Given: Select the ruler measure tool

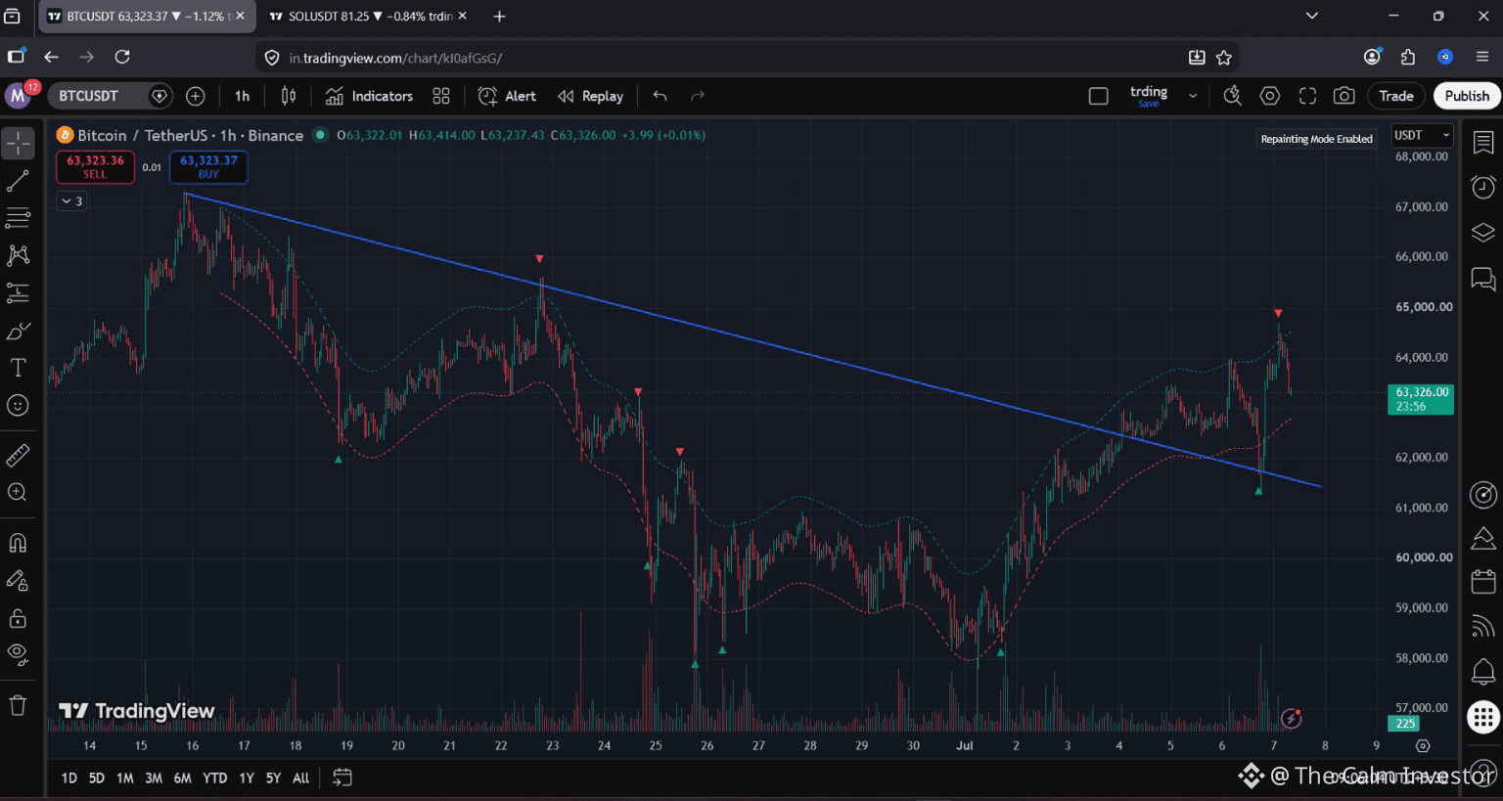Looking at the screenshot, I should pos(18,455).
